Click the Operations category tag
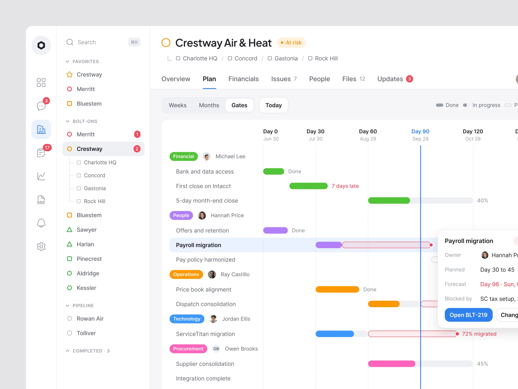Image resolution: width=518 pixels, height=389 pixels. pos(186,275)
